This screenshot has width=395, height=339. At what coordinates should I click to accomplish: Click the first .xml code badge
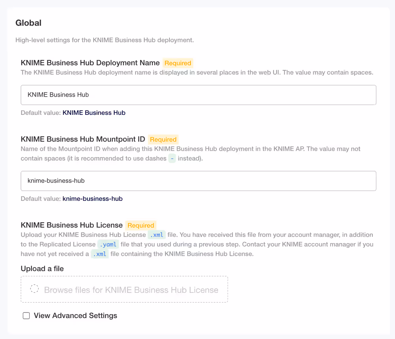point(156,234)
